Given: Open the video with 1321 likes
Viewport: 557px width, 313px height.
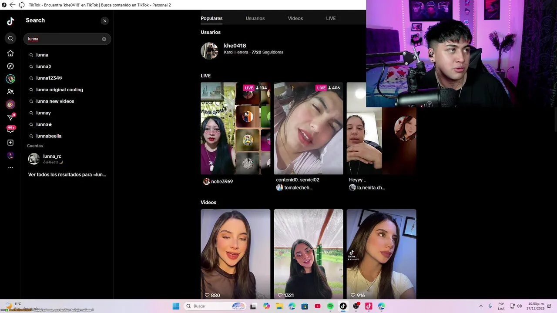Looking at the screenshot, I should [309, 254].
